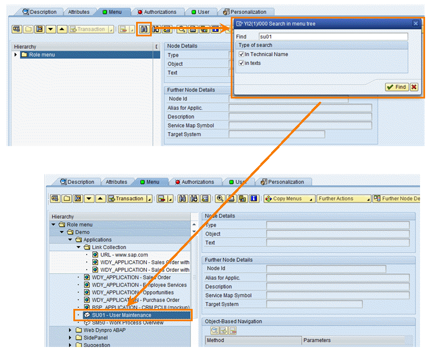
Task: Click the magnifier zoom icon in lower toolbar
Action: (220, 198)
